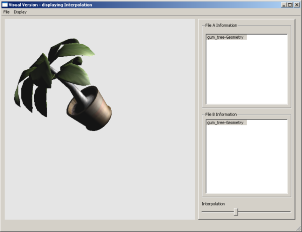
Task: Minimize the Visual Version window
Action: click(x=283, y=5)
